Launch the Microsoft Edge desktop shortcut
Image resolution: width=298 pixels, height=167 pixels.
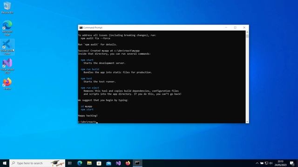[x=7, y=28]
